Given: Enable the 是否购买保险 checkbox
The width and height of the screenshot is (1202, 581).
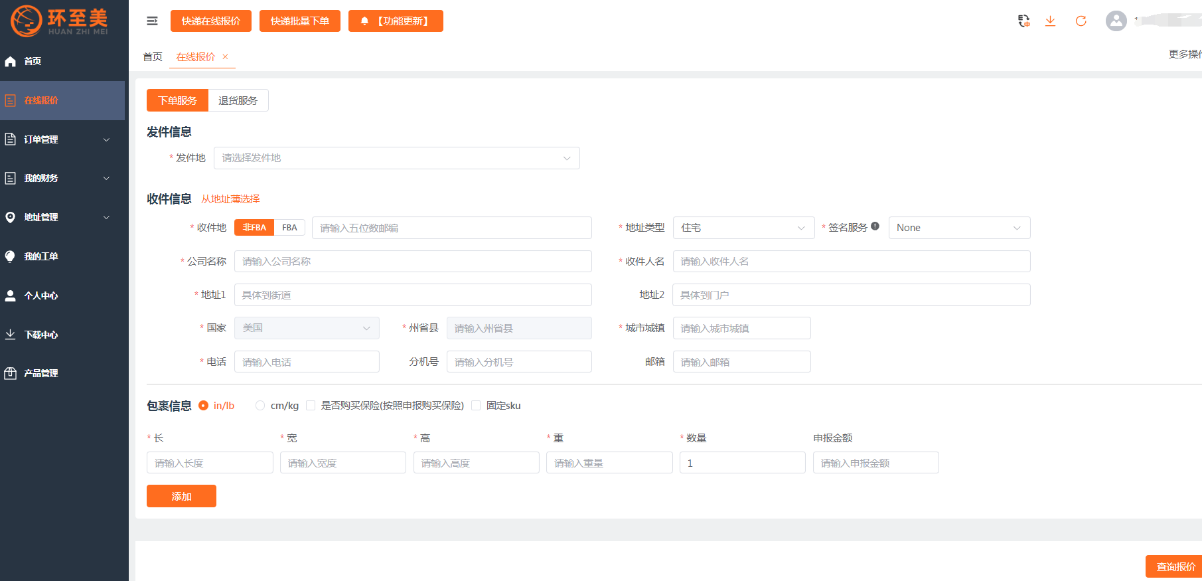Looking at the screenshot, I should coord(311,406).
